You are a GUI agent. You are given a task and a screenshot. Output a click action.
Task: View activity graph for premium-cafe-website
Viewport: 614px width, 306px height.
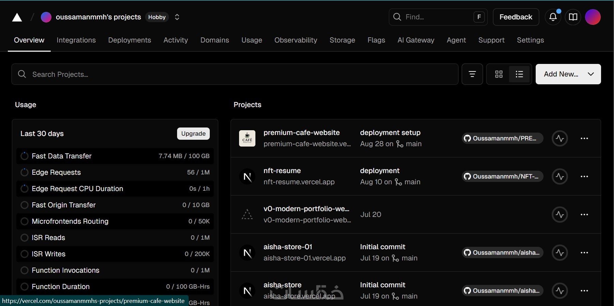point(560,138)
